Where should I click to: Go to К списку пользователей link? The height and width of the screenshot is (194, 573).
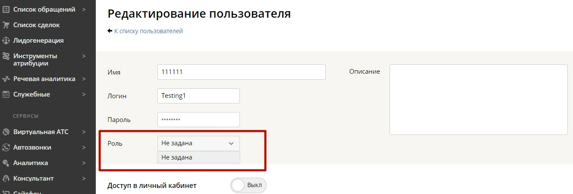[148, 31]
